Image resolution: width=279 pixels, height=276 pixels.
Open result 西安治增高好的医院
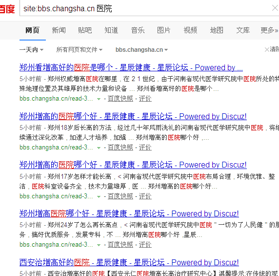coord(129,262)
